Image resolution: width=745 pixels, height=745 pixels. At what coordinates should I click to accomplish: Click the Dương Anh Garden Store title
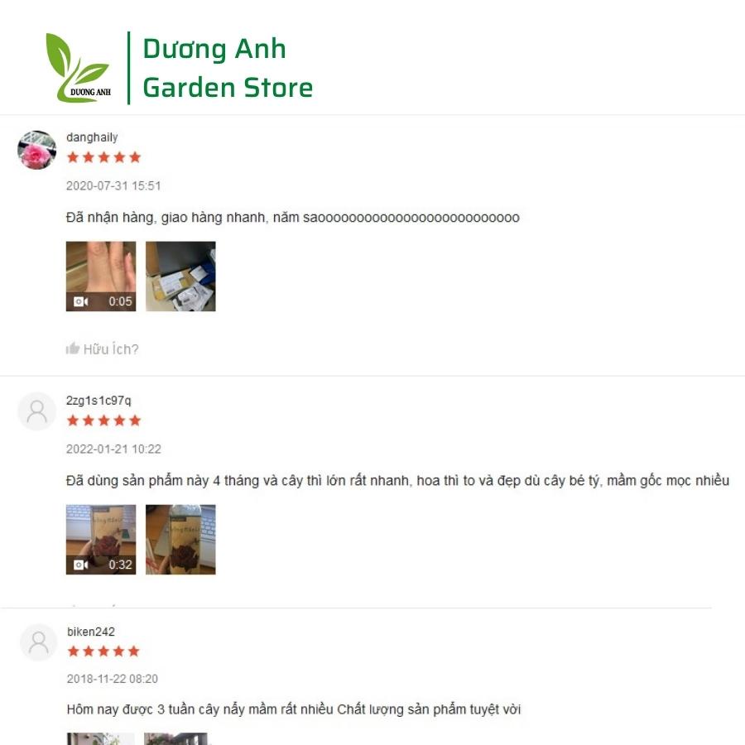[228, 68]
